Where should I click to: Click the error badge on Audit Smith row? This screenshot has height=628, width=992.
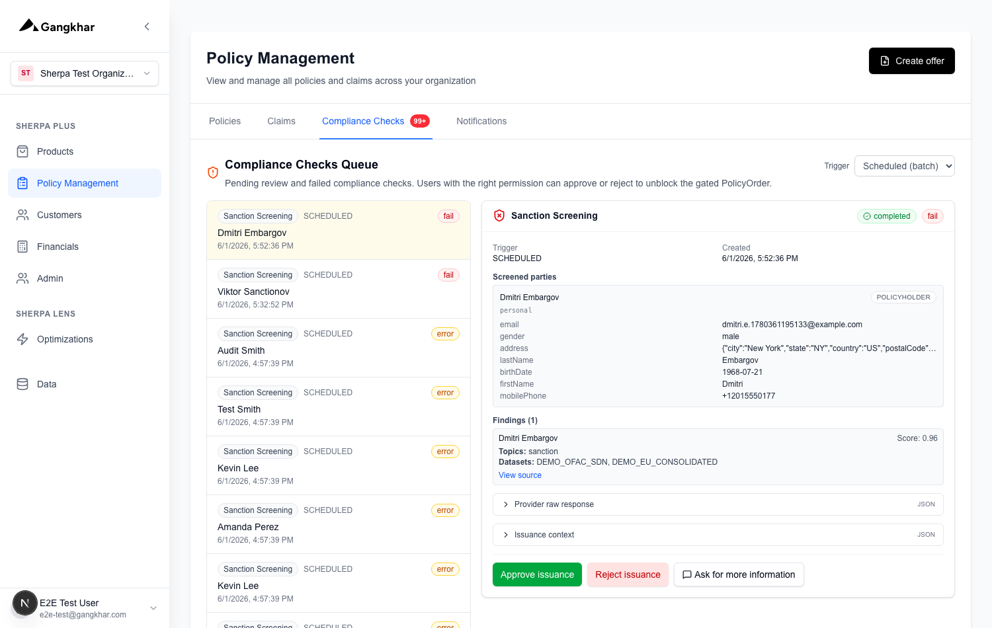coord(445,334)
